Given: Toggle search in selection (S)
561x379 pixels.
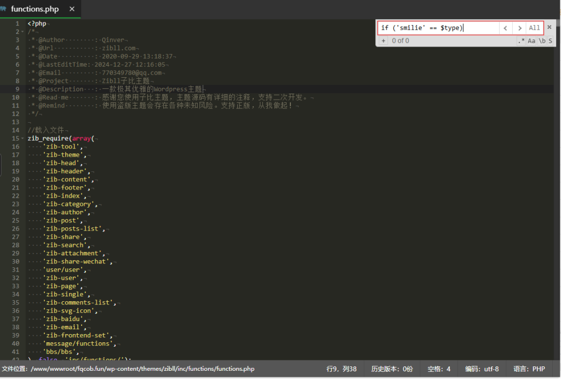Looking at the screenshot, I should click(x=550, y=41).
